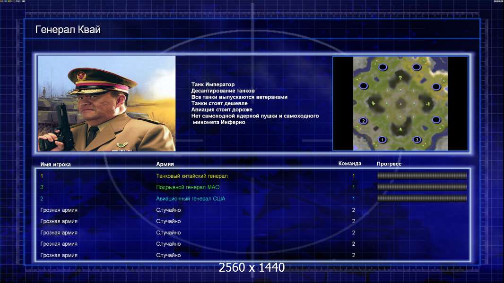The width and height of the screenshot is (504, 283).
Task: Click start position marker 3 on the minimap
Action: click(417, 140)
